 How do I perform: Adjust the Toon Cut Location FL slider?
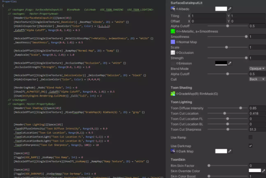tap(227, 119)
